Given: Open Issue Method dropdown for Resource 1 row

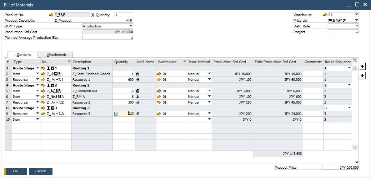Looking at the screenshot, I should [209, 80].
